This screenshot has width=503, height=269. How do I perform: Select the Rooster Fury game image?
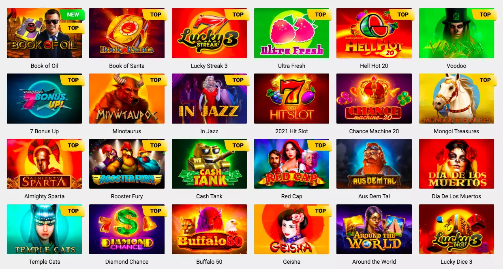[x=127, y=164]
